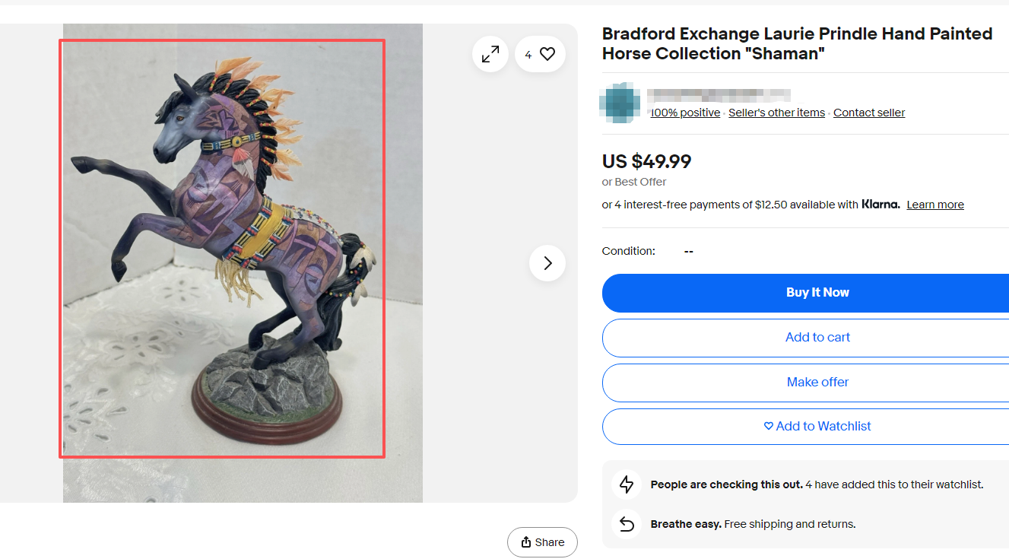Click the lightning bolt icon

[627, 484]
